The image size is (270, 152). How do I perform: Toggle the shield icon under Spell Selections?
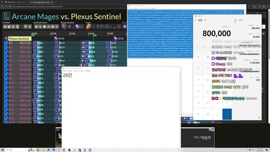(44, 27)
